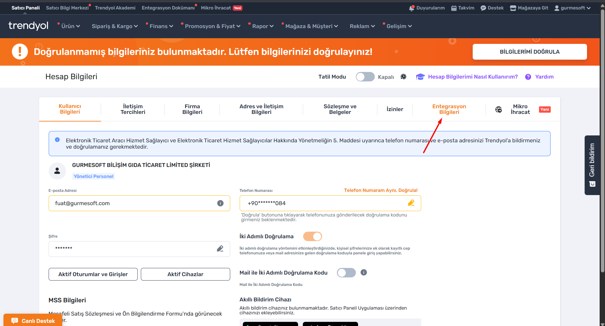Click the info icon in the e-mail field

tap(220, 203)
